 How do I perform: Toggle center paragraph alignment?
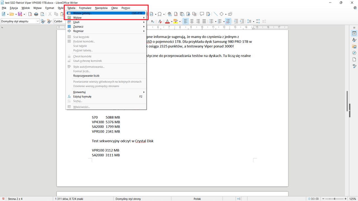(x=192, y=21)
